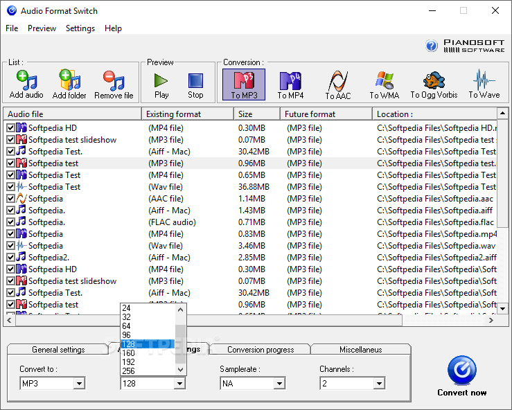This screenshot has height=410, width=512.
Task: Switch to the Conversion progress tab
Action: pos(261,349)
